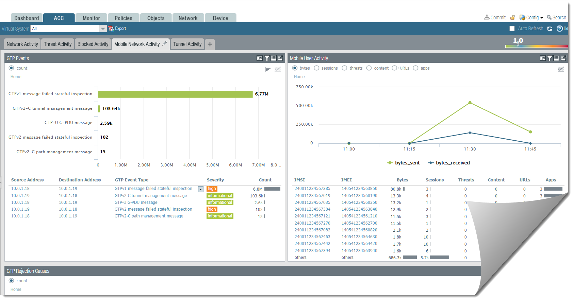Image resolution: width=573 pixels, height=300 pixels.
Task: Open the Virtual System dropdown
Action: [x=103, y=29]
